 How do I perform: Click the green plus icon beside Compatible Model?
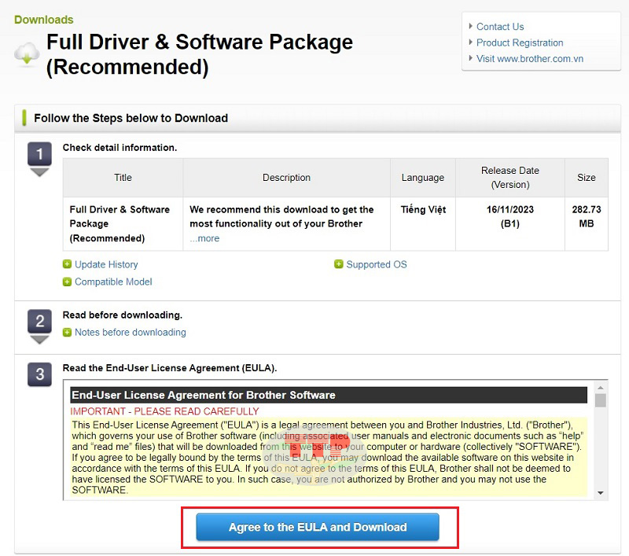point(67,282)
